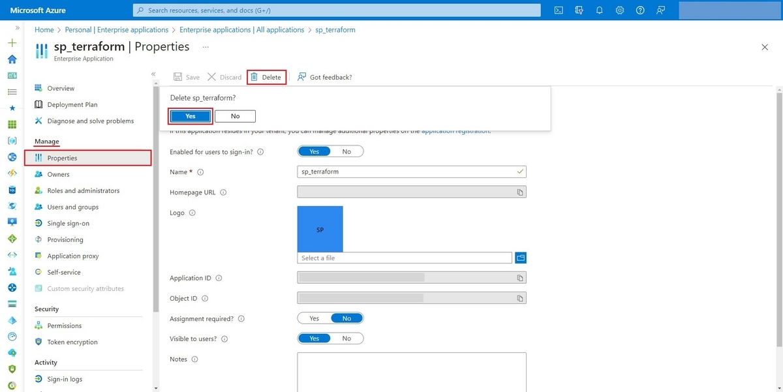Set 'Enabled for users to sign-in?' to No
This screenshot has height=392, width=783.
pos(348,151)
